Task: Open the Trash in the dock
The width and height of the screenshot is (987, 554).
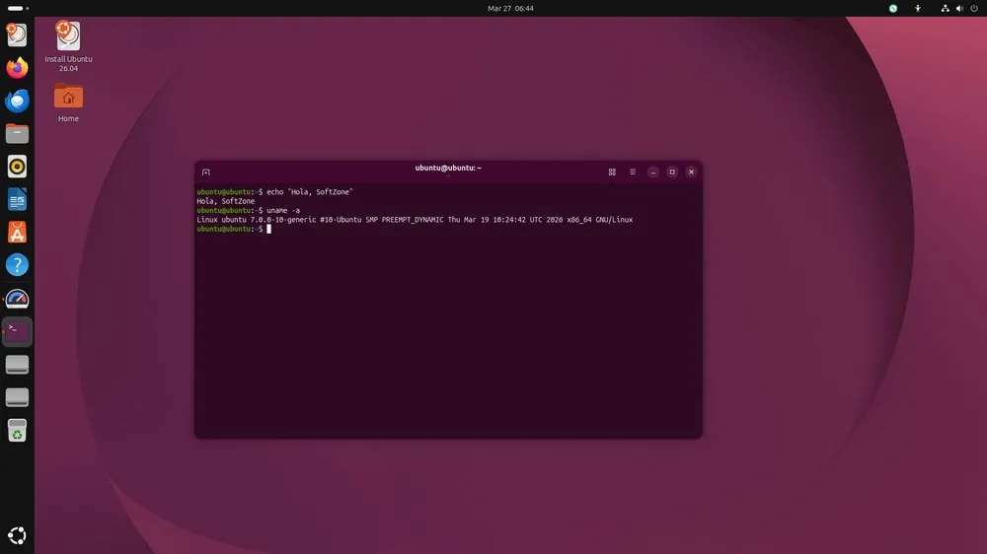Action: tap(17, 431)
